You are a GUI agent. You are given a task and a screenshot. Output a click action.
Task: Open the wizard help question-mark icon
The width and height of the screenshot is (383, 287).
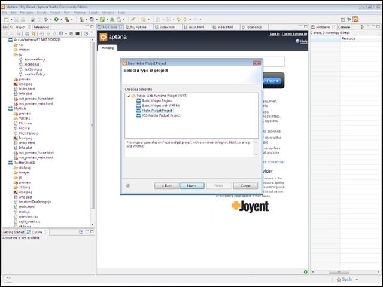[128, 186]
